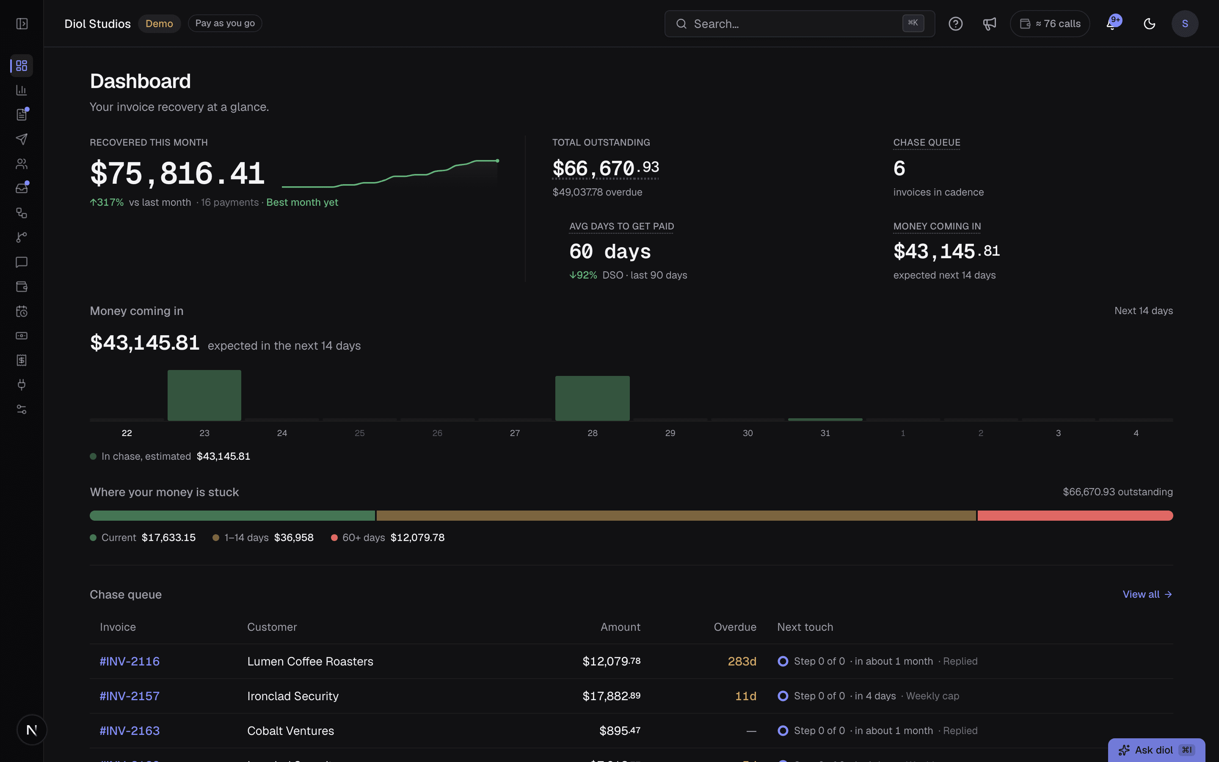Click the round N logo badge
The image size is (1219, 762).
pos(32,730)
